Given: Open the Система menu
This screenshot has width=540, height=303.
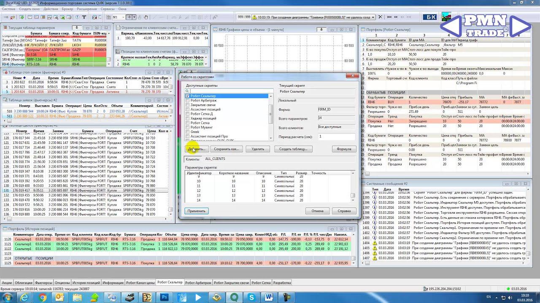Looking at the screenshot, I should click(8, 9).
